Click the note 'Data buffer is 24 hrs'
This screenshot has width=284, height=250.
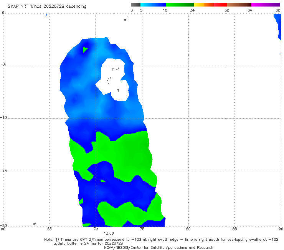click(x=77, y=243)
